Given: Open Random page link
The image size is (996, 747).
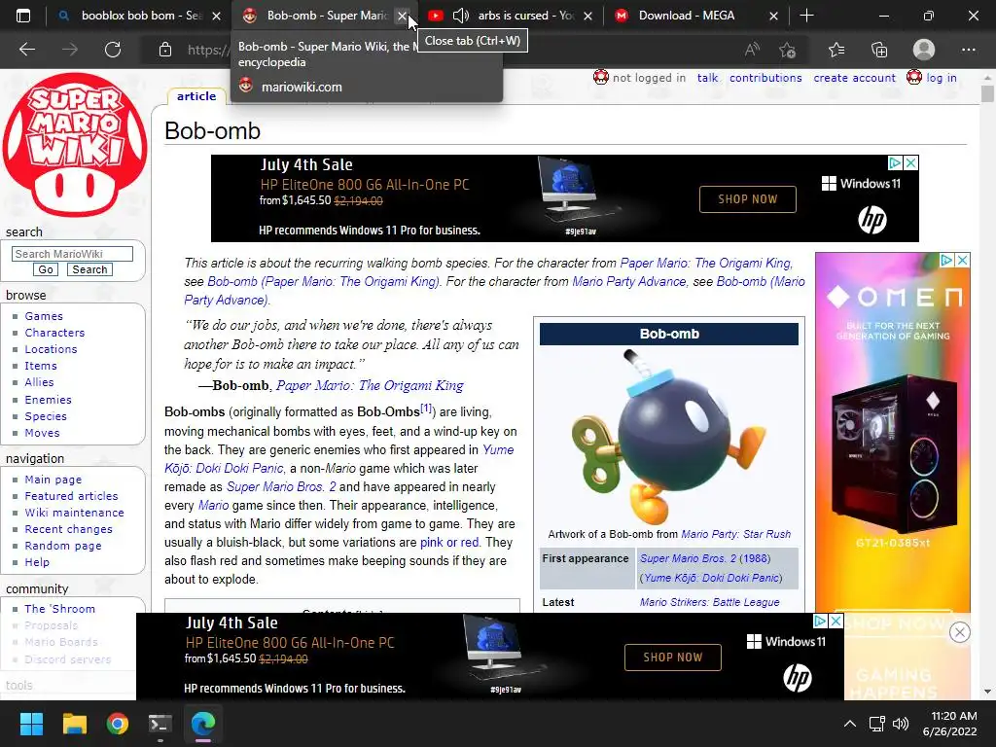Looking at the screenshot, I should (63, 545).
